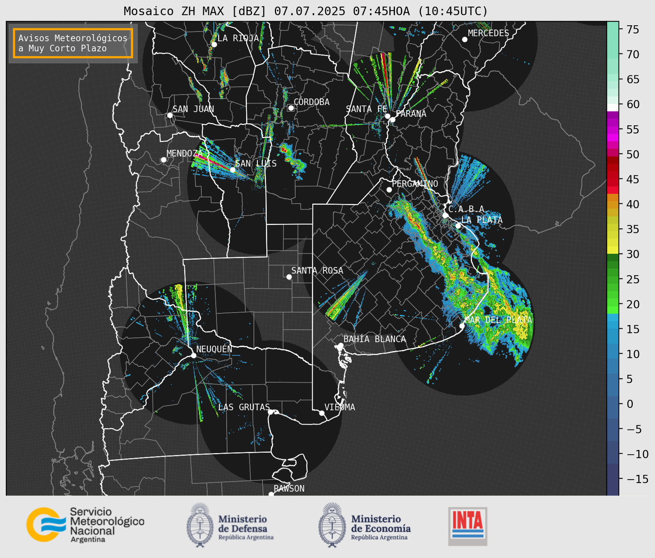655x558 pixels.
Task: Pick the yellow band just above 30 dBZ
Action: (613, 250)
